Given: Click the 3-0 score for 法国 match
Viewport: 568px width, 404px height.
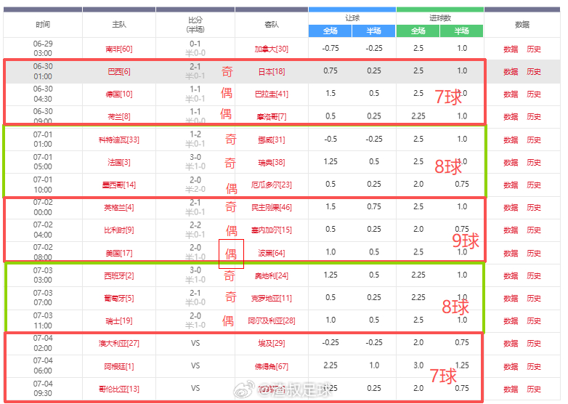Looking at the screenshot, I should [x=195, y=157].
